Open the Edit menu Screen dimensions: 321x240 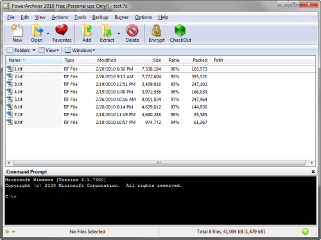[24, 17]
